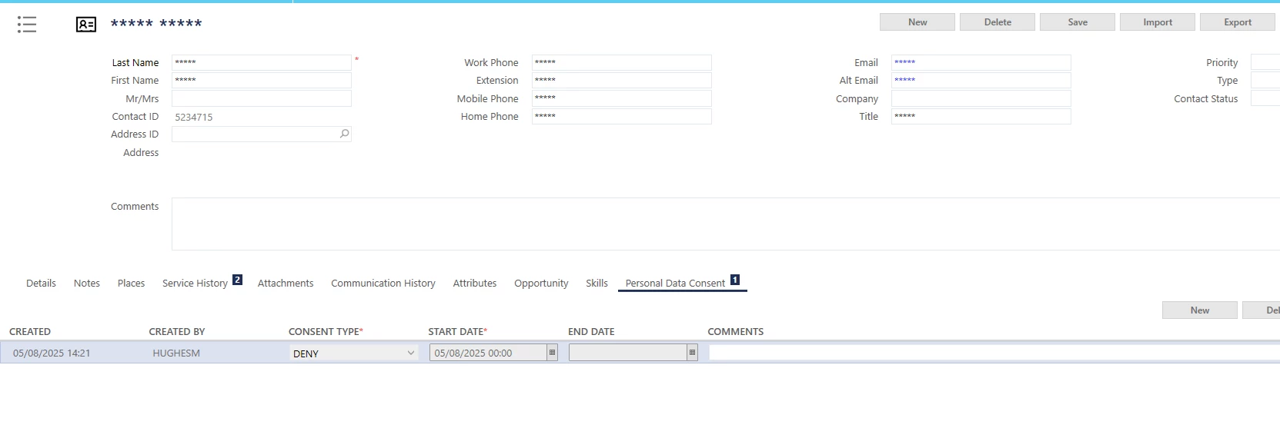Click COMMENTS column header
The image size is (1280, 428).
pos(736,332)
